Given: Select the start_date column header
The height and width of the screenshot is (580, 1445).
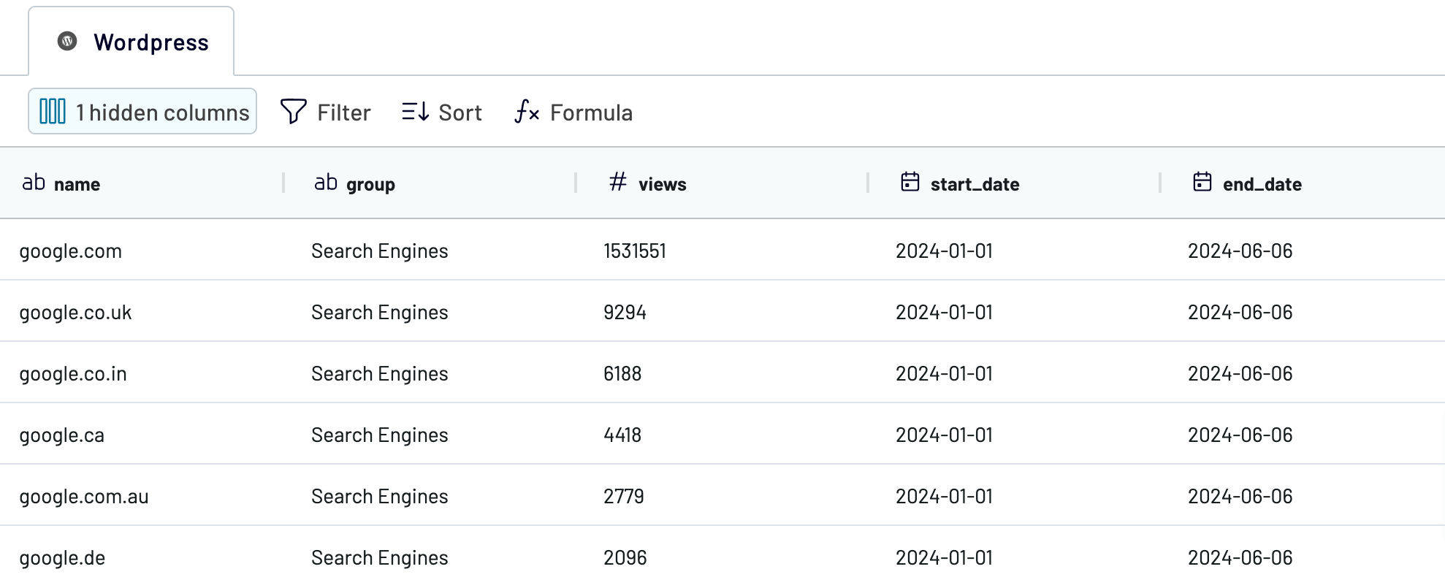Looking at the screenshot, I should [x=1014, y=183].
